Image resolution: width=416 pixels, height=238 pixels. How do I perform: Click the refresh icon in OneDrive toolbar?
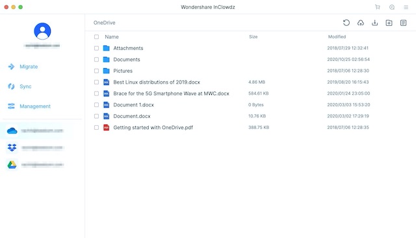pos(346,23)
